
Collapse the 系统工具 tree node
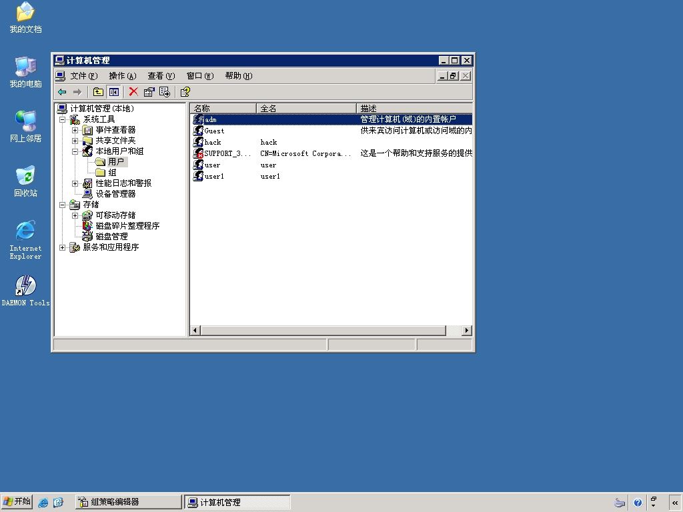[62, 119]
